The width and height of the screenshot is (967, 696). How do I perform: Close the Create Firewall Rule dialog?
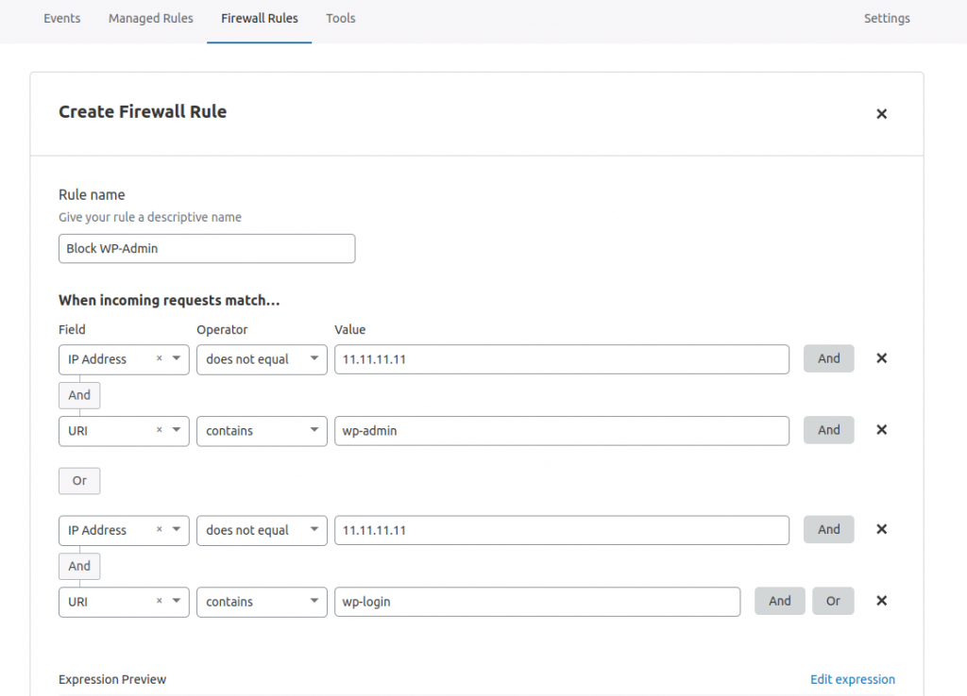[x=881, y=114]
